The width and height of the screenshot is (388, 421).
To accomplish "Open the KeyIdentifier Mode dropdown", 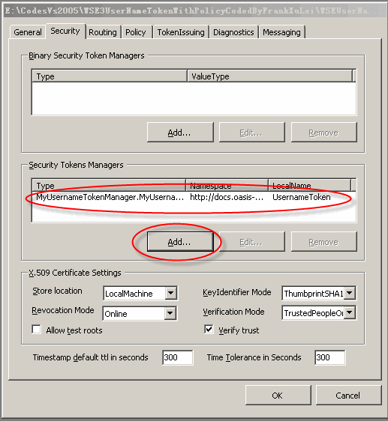I will (350, 293).
